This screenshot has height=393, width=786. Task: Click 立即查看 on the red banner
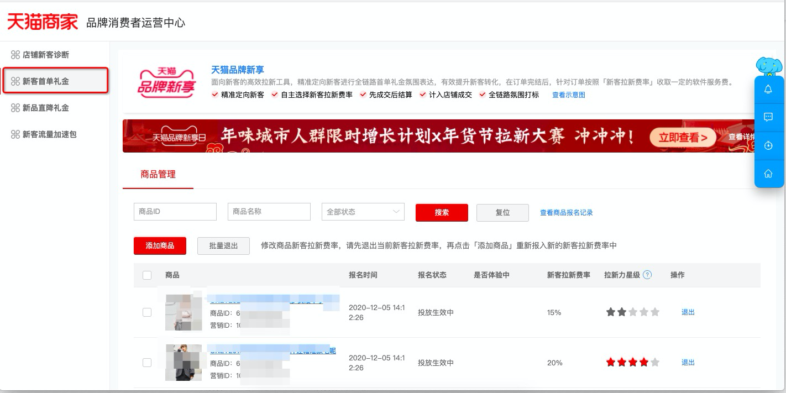(683, 138)
